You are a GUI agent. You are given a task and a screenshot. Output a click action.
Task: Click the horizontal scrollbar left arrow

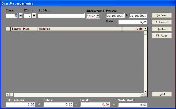(x=8, y=95)
